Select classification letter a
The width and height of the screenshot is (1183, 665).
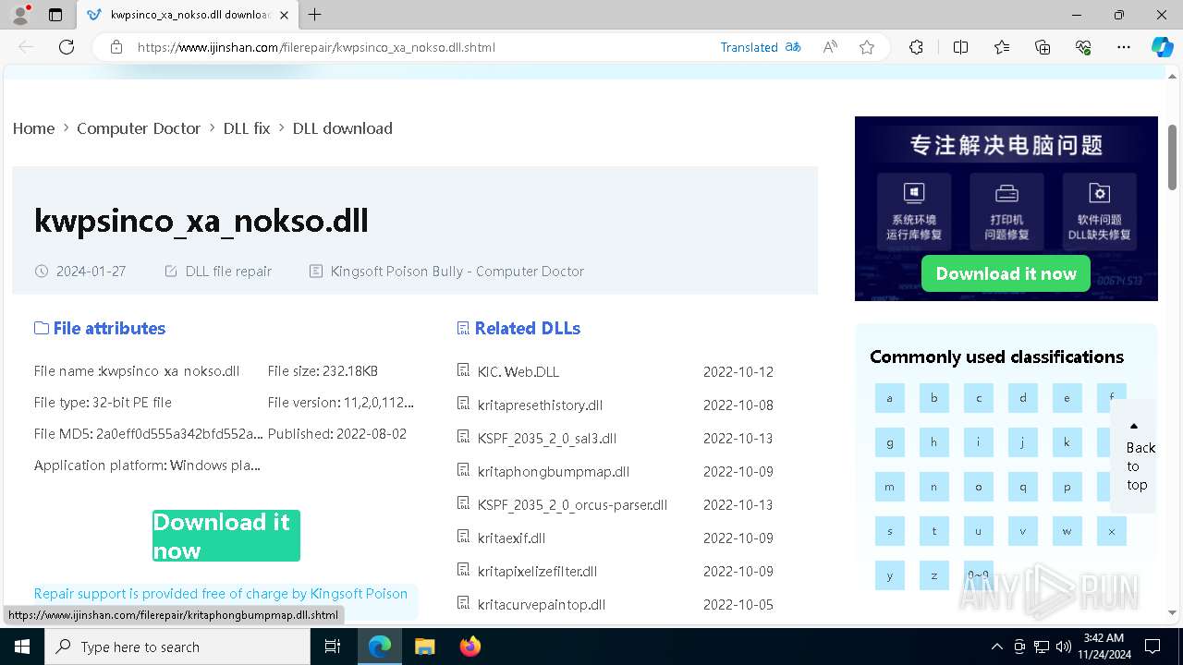[x=890, y=398]
